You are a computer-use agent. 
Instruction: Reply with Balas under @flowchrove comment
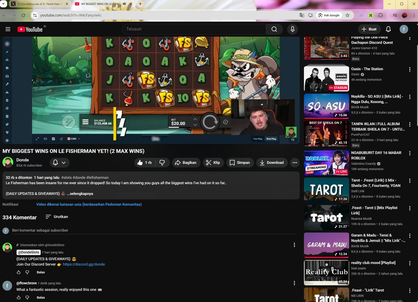point(41,297)
